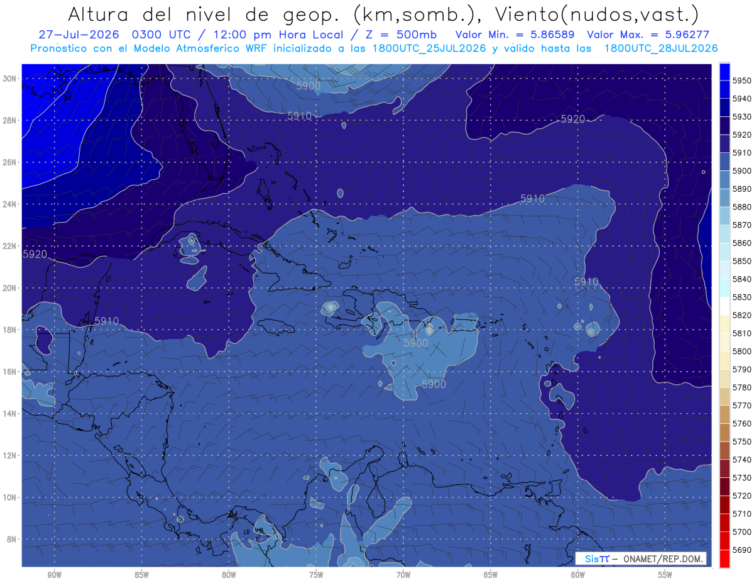754x583 pixels.
Task: Click the '30N' latitude label
Action: click(11, 79)
